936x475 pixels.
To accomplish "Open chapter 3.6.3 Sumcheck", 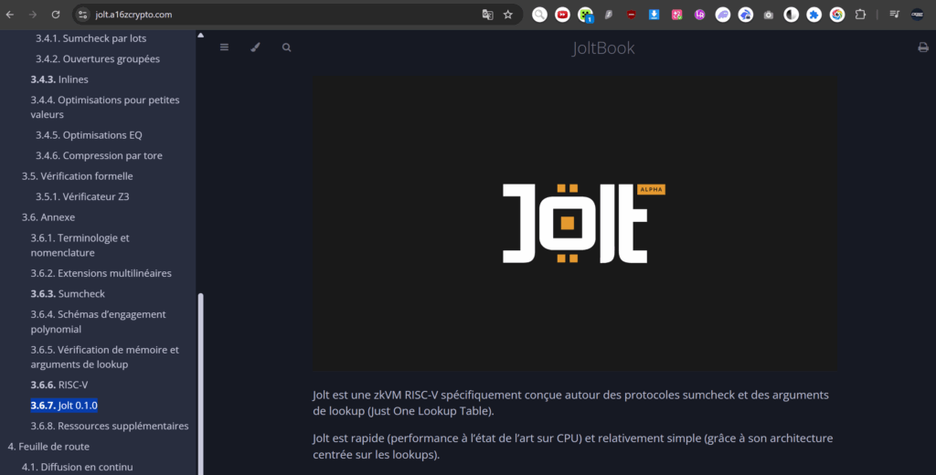I will [x=68, y=293].
